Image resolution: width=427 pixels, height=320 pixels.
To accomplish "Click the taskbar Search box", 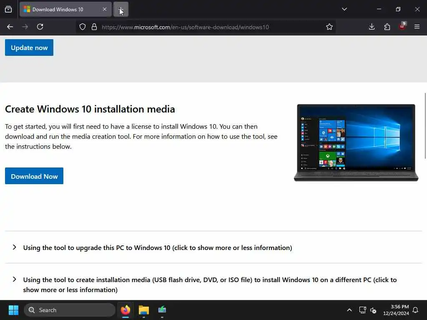I will tap(70, 310).
